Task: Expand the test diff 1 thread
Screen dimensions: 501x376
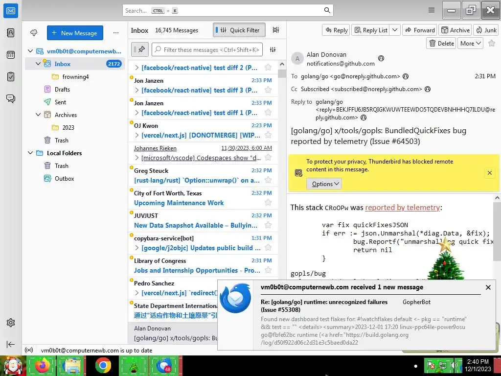Action: pos(137,113)
